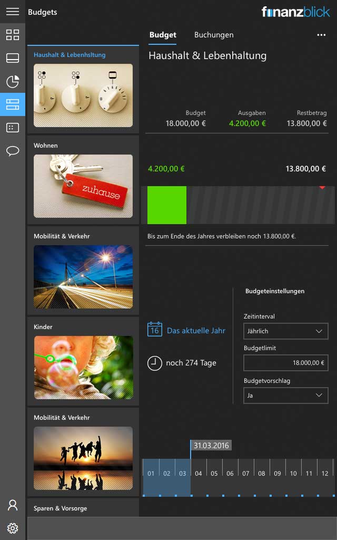Click the Das aktuelle Jahr link
The width and height of the screenshot is (337, 540).
coord(196,331)
